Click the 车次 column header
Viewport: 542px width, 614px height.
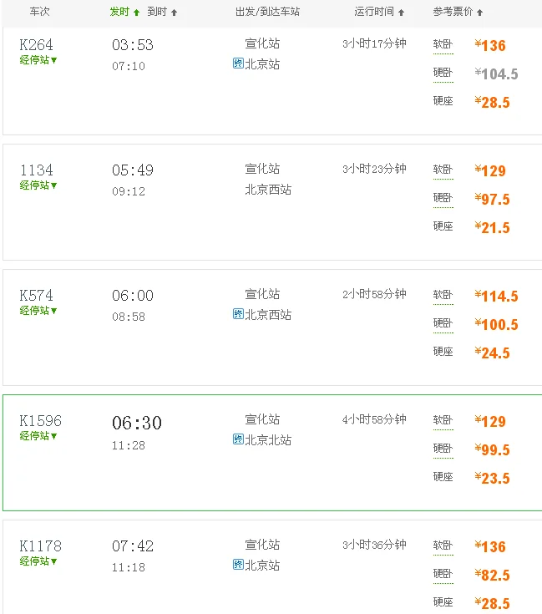pos(39,12)
